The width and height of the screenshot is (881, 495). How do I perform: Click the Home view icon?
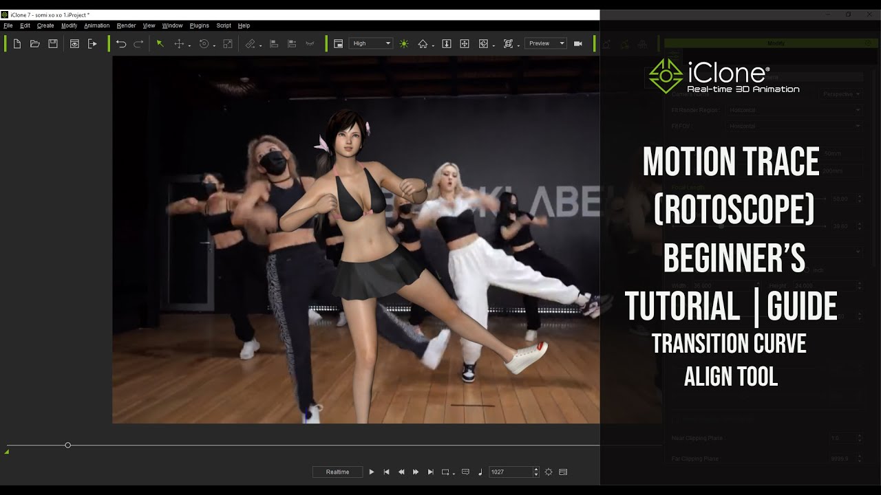click(423, 43)
